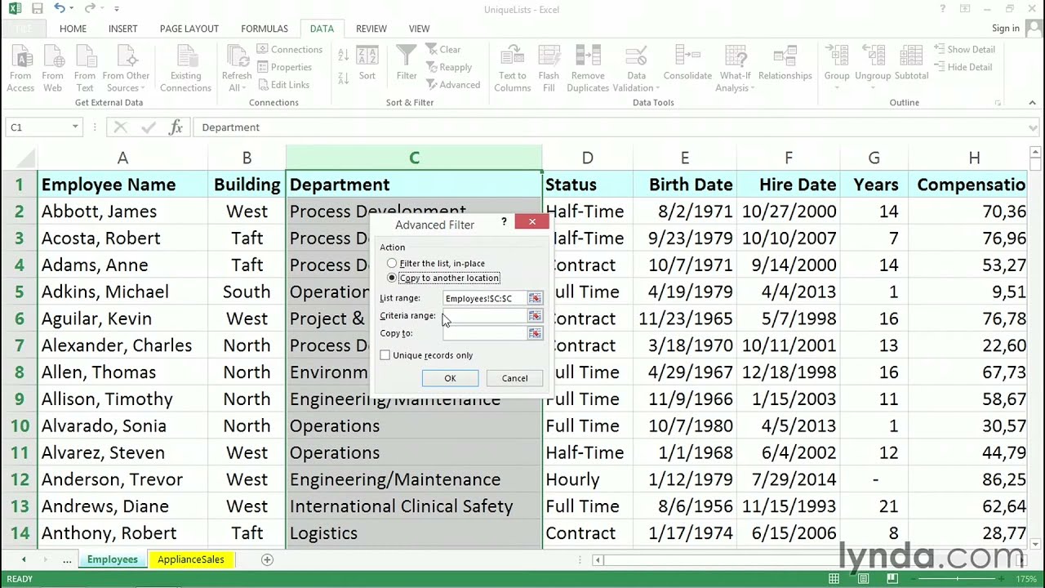The width and height of the screenshot is (1045, 588).
Task: Open What-If Analysis dropdown
Action: 735,82
